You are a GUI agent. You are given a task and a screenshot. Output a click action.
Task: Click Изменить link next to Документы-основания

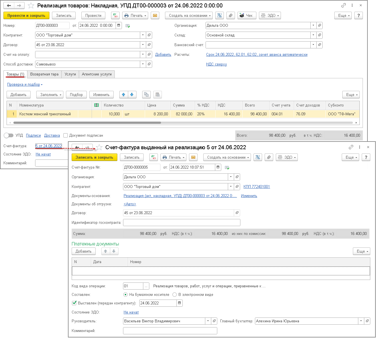coord(249,196)
